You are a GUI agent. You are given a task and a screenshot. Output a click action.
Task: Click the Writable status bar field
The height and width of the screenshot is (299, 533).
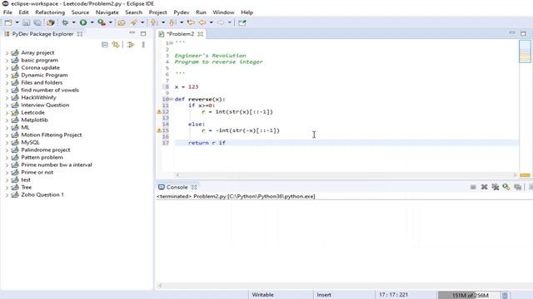[x=263, y=295]
